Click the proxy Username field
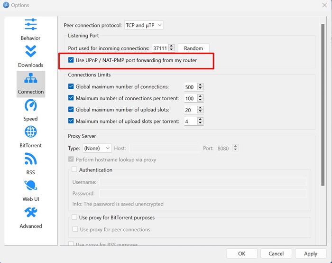Viewport: 332px width, 263px height. [x=203, y=182]
